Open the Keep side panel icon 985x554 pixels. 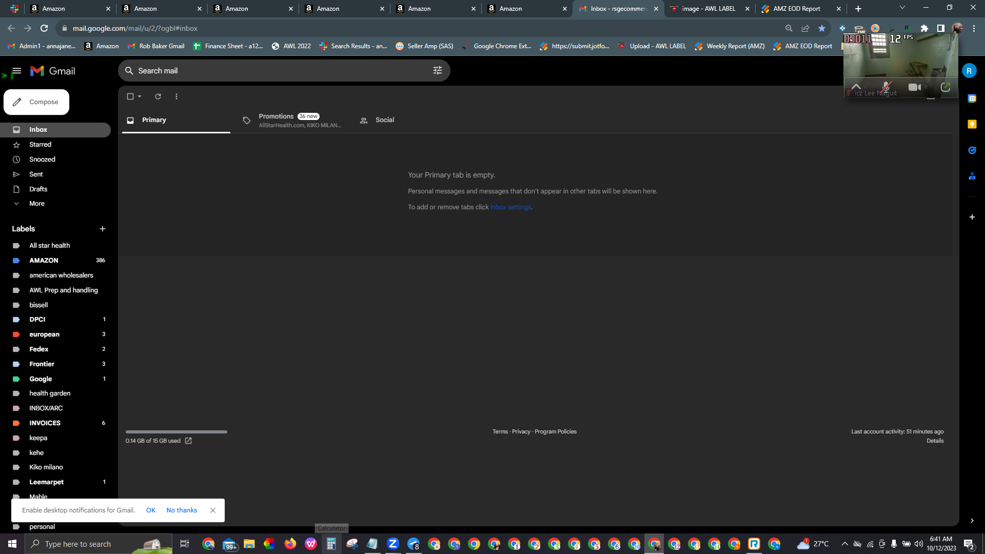pos(972,124)
